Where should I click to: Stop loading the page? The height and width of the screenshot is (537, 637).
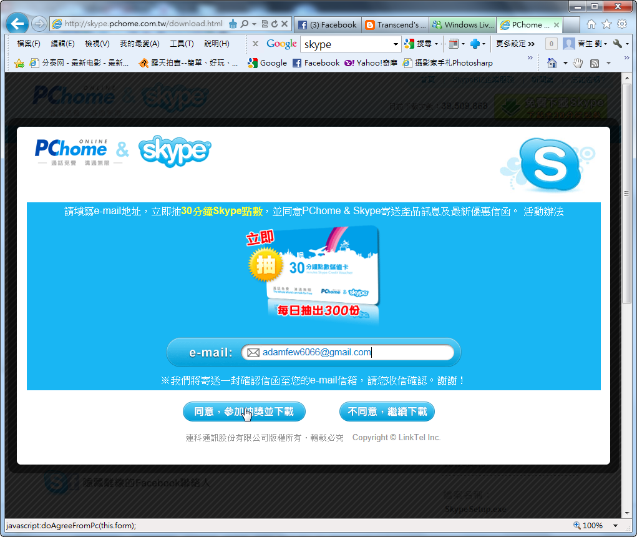tap(284, 24)
